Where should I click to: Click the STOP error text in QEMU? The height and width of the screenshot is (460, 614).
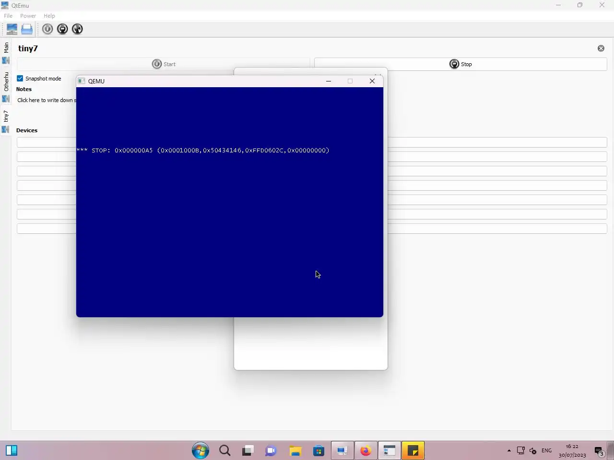pos(203,150)
